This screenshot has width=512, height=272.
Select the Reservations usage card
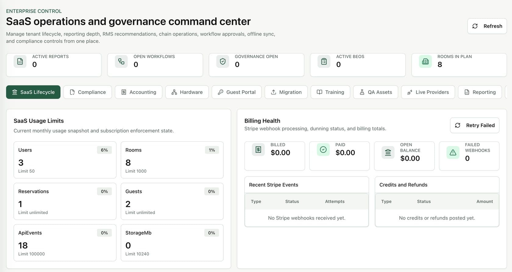65,201
